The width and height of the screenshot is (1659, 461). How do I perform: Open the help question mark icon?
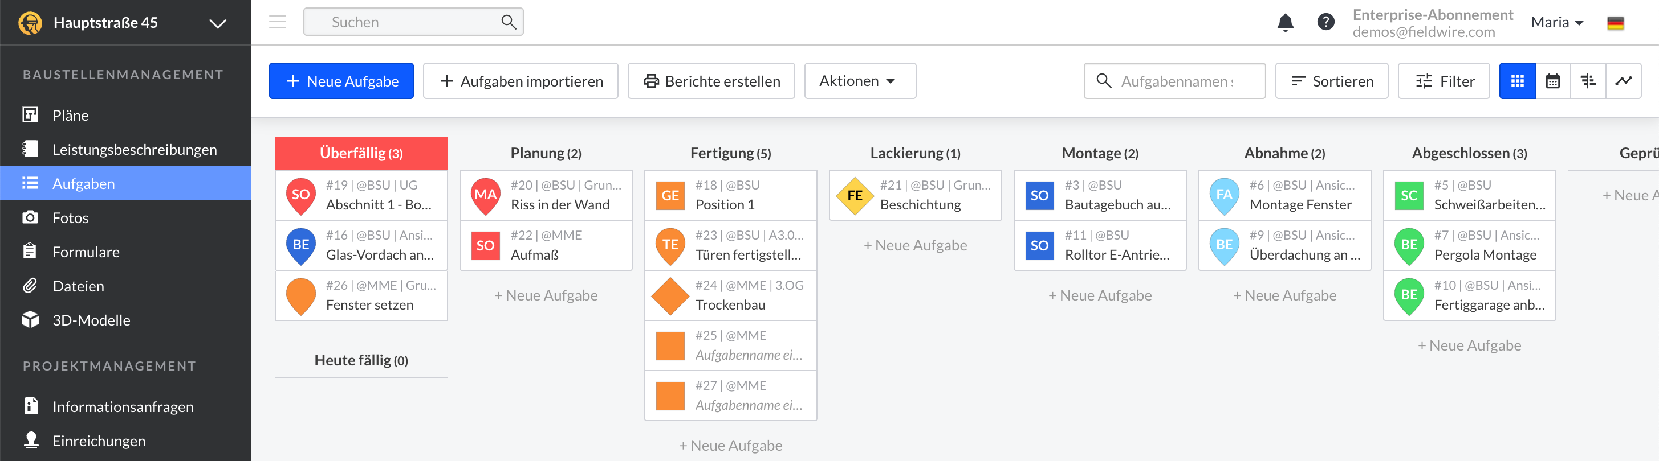pyautogui.click(x=1325, y=23)
